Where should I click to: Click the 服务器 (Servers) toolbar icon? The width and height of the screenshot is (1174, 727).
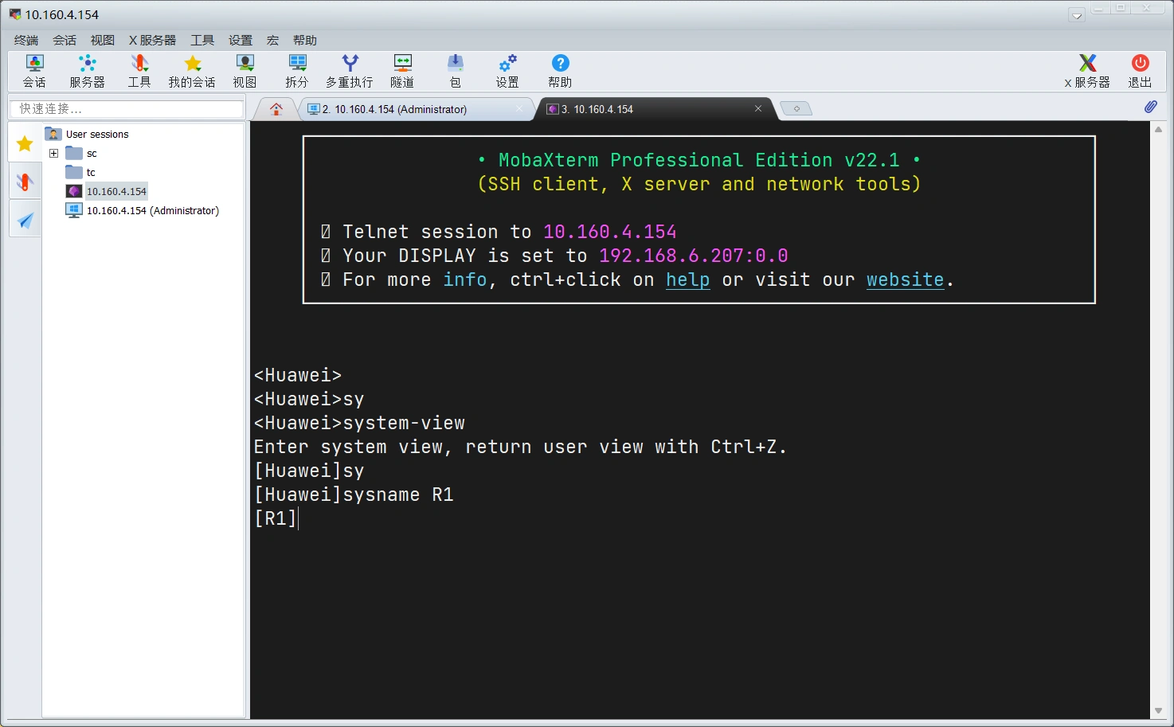click(x=87, y=71)
